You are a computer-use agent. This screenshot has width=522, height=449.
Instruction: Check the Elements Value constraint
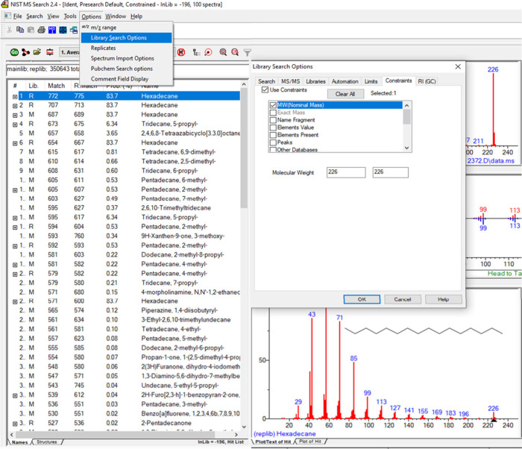tap(274, 128)
